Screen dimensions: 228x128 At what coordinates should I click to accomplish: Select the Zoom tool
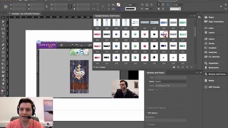point(3,87)
